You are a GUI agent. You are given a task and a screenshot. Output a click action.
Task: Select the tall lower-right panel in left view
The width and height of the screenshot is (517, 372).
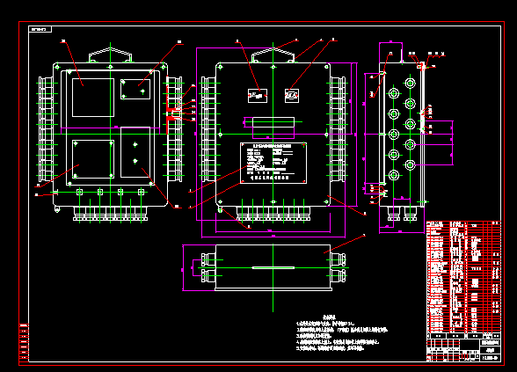(x=135, y=152)
